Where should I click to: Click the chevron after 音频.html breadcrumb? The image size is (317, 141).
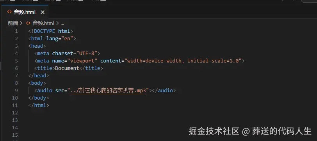point(57,23)
